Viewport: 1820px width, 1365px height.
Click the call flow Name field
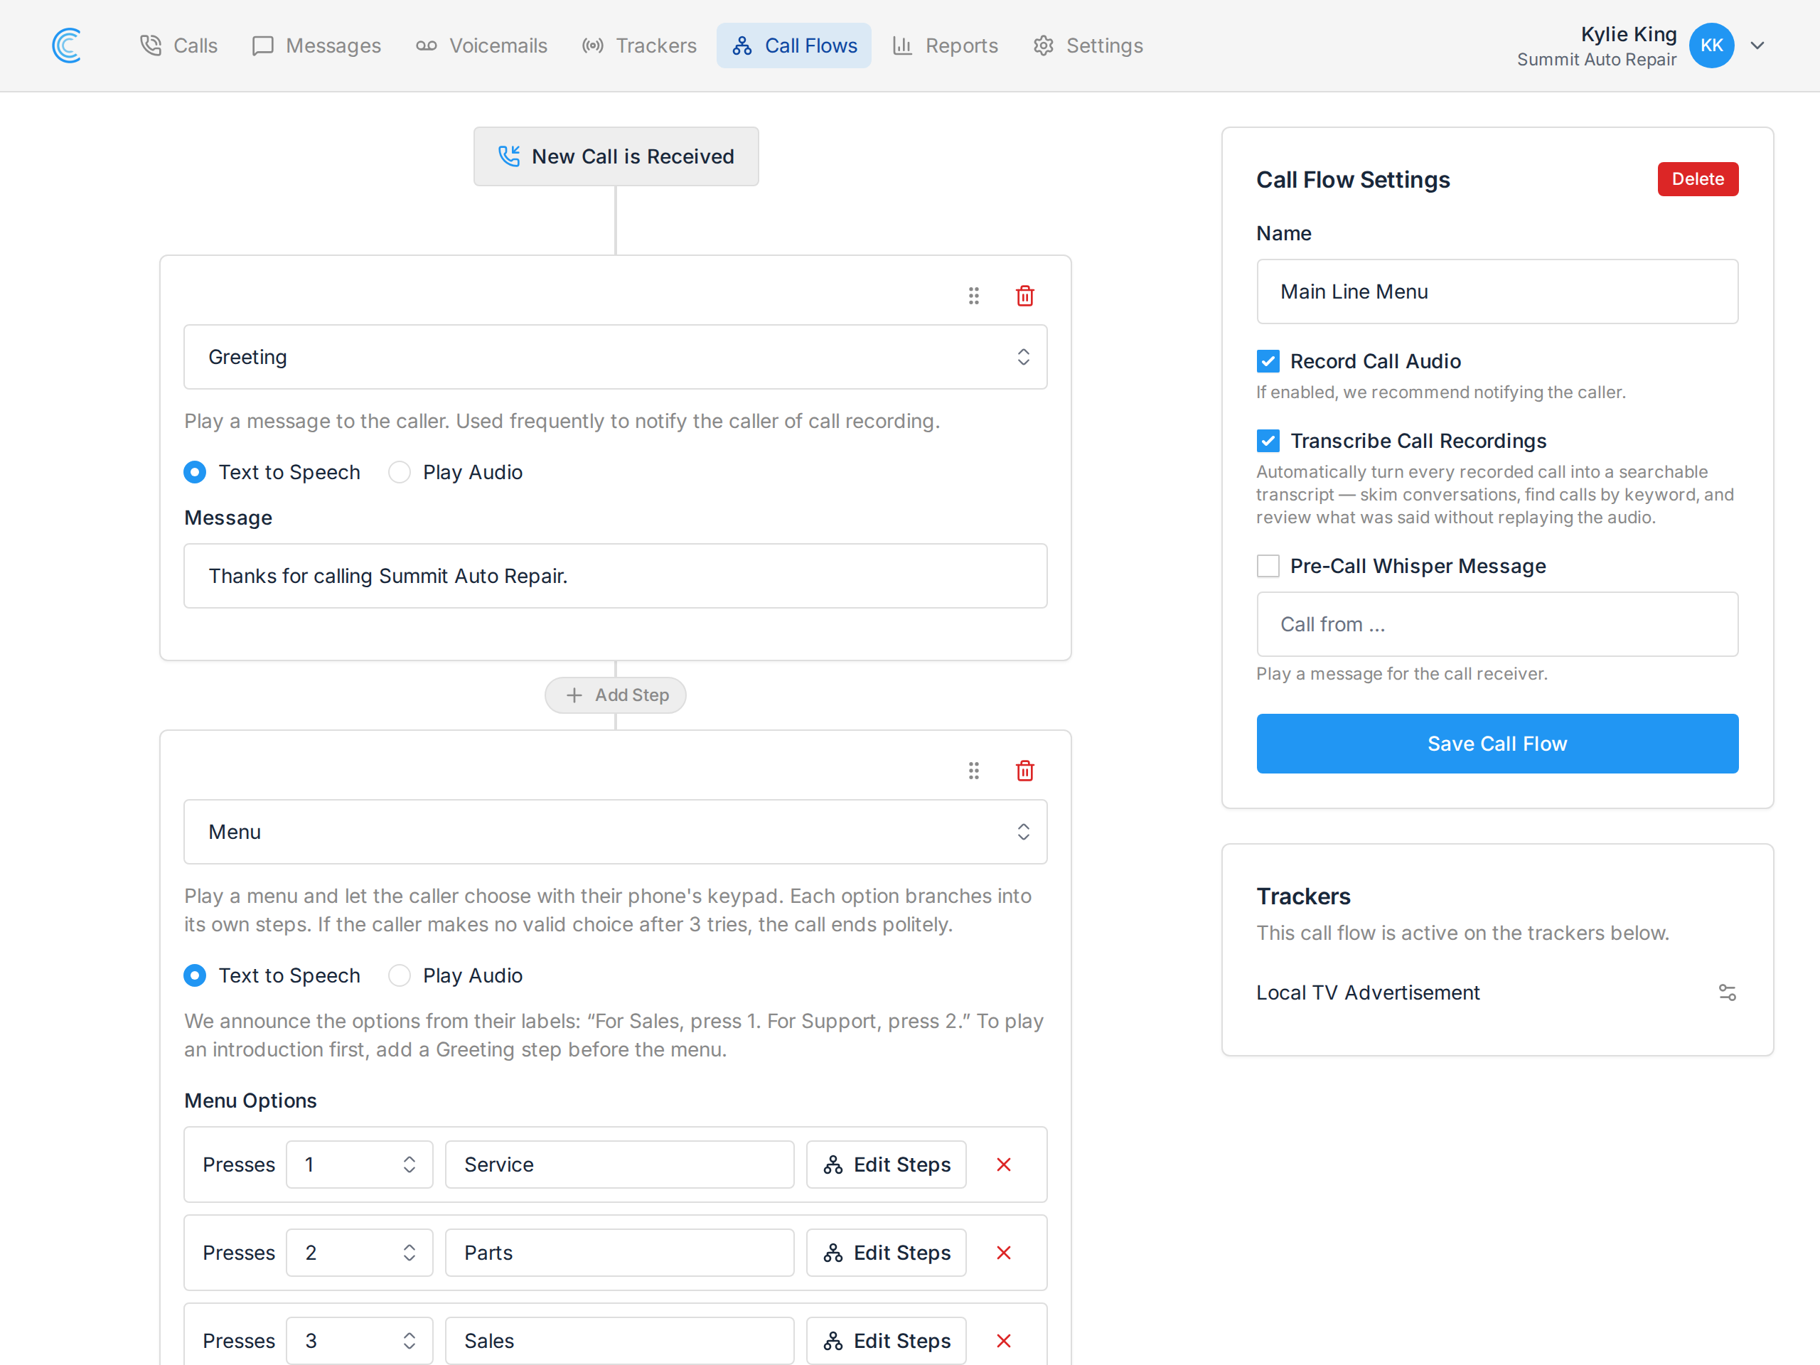[x=1497, y=292]
